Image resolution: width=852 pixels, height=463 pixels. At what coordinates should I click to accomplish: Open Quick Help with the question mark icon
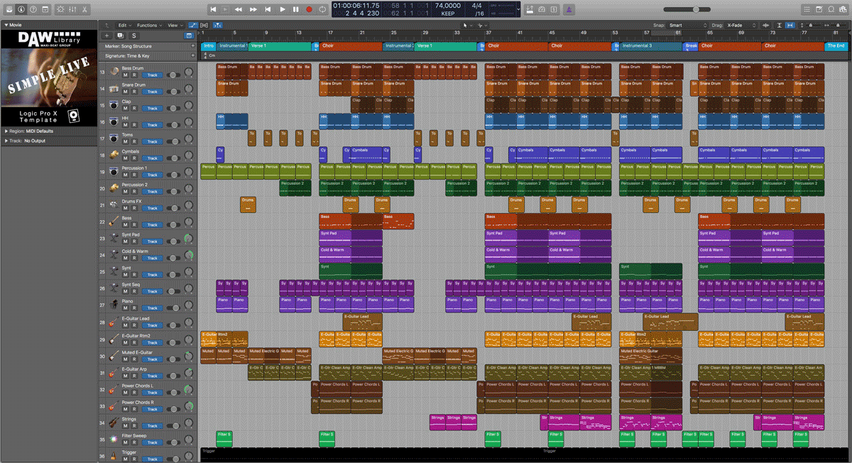(33, 10)
